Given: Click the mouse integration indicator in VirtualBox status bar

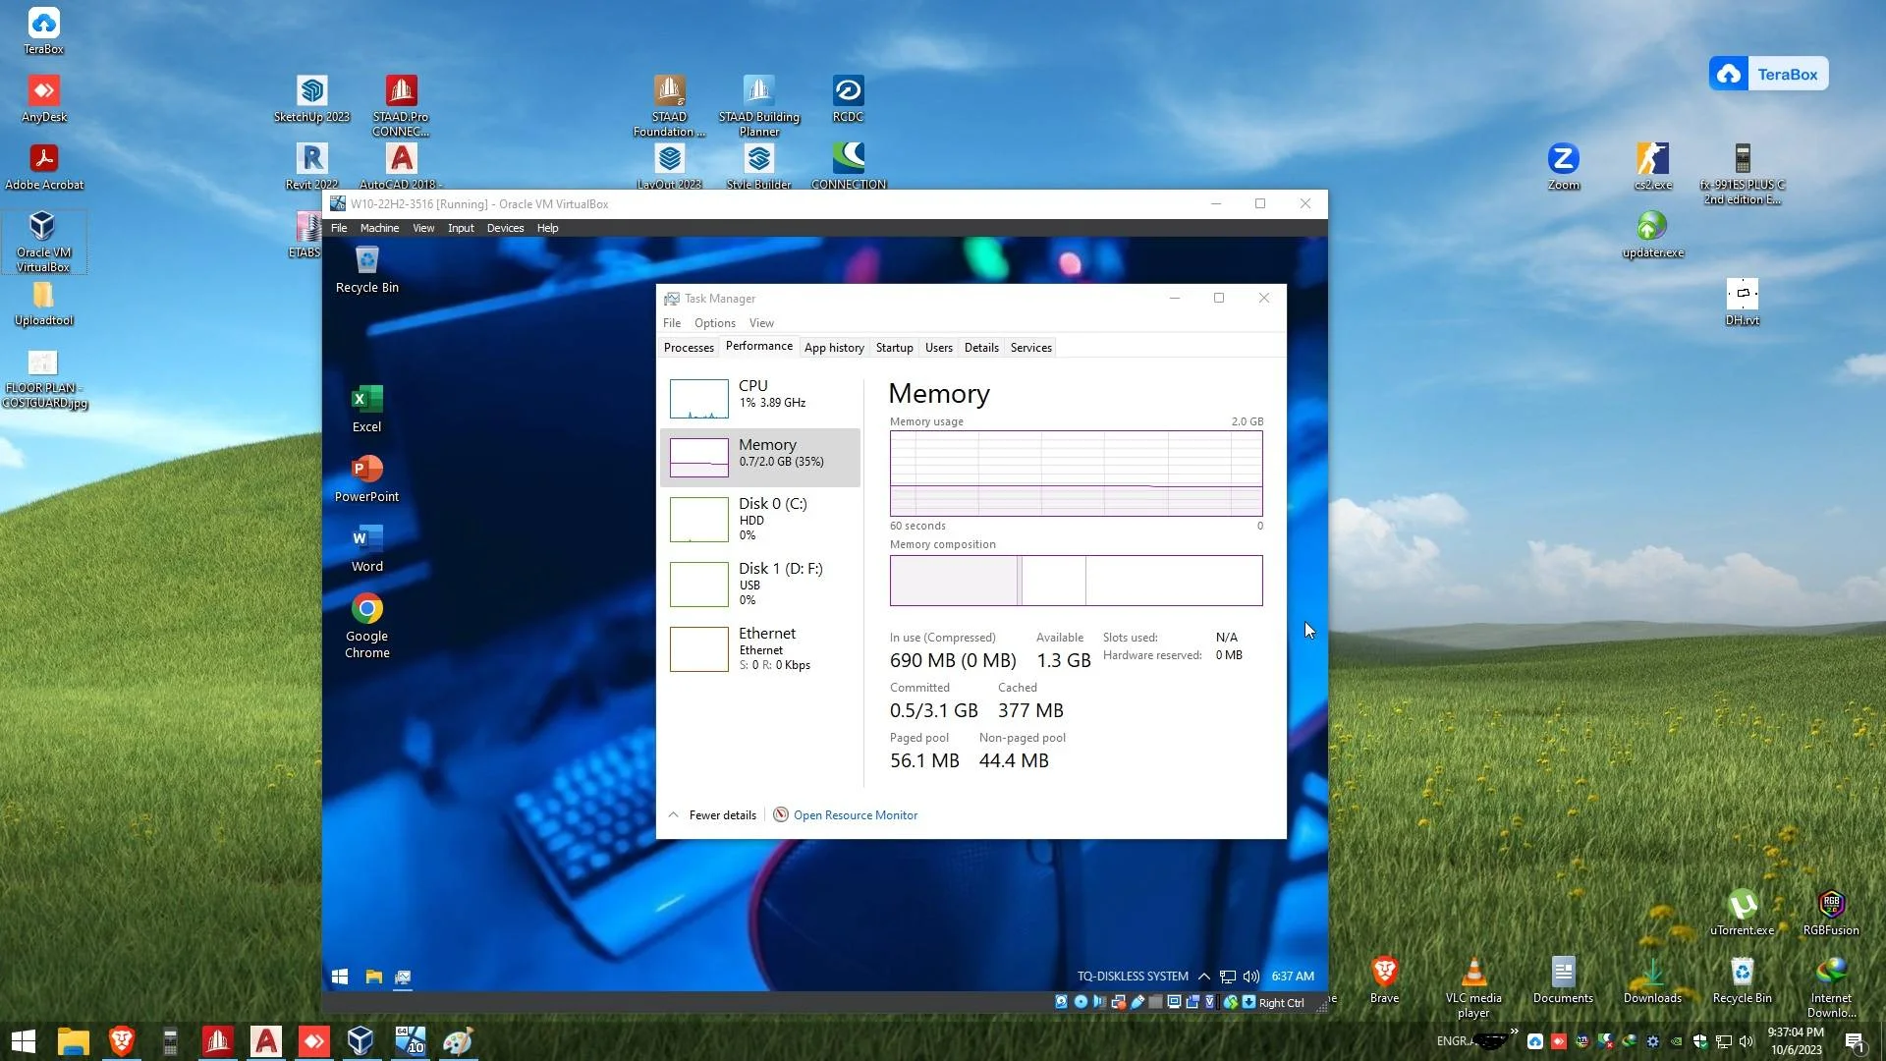Looking at the screenshot, I should [1231, 1002].
